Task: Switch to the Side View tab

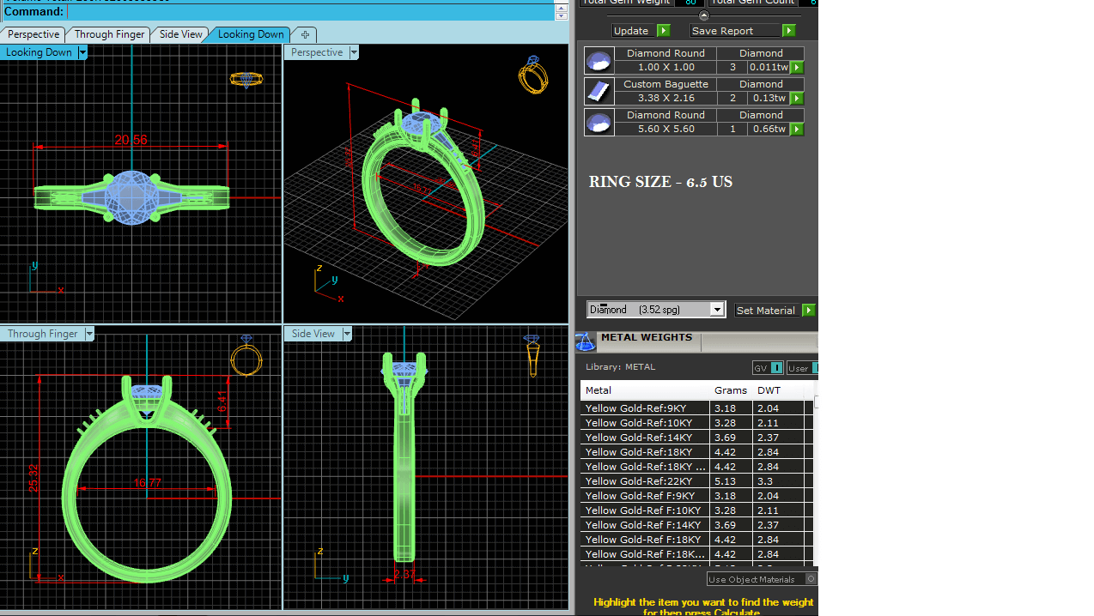Action: [181, 34]
